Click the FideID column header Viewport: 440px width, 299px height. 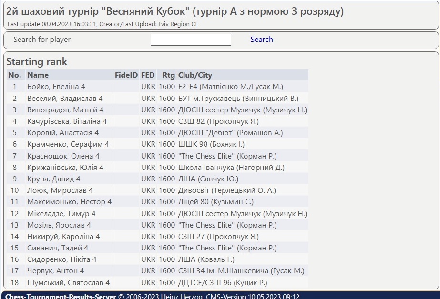[x=126, y=75]
